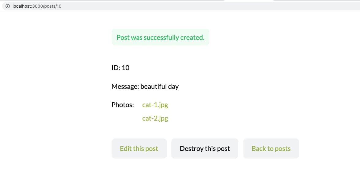Screen dimensions: 360x180
Task: Edit this post via its gray button
Action: (x=139, y=148)
